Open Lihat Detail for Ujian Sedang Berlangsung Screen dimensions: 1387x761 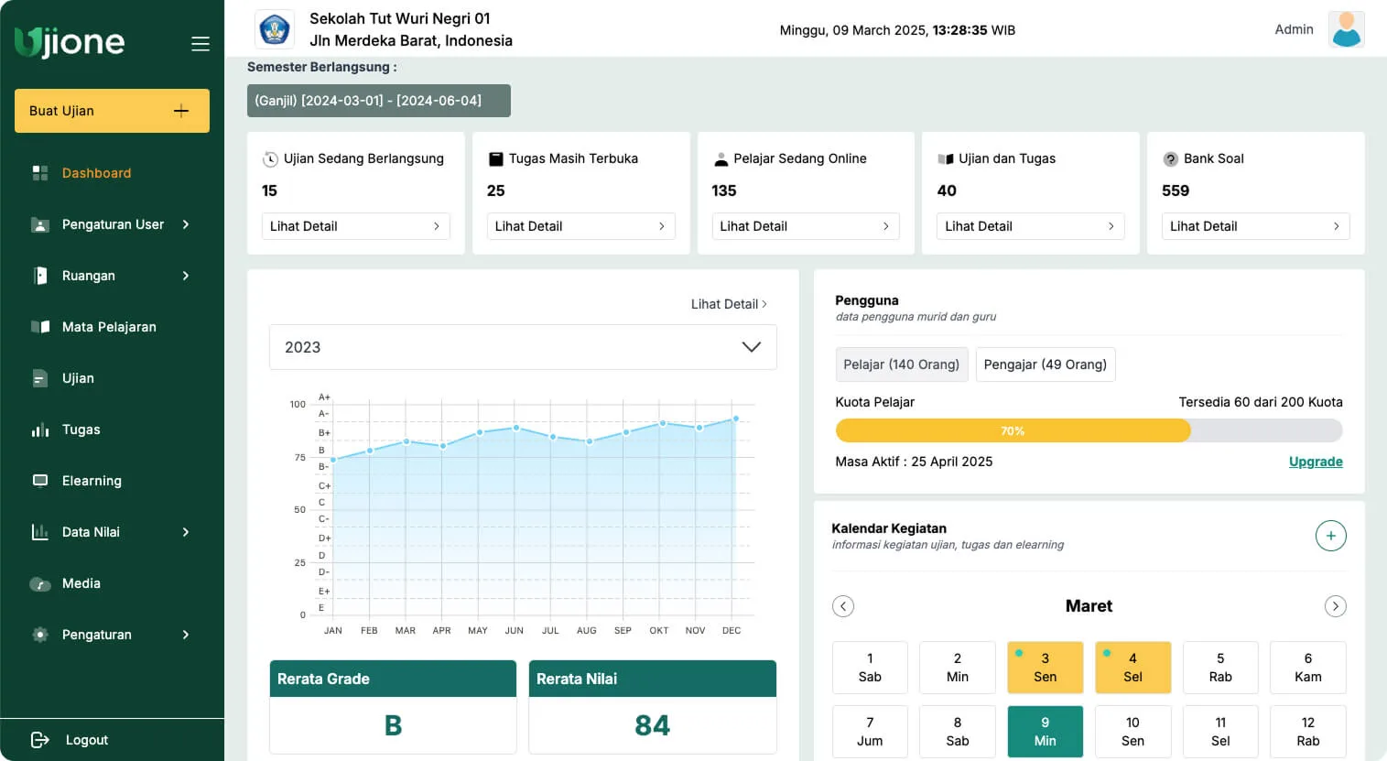[x=355, y=226]
